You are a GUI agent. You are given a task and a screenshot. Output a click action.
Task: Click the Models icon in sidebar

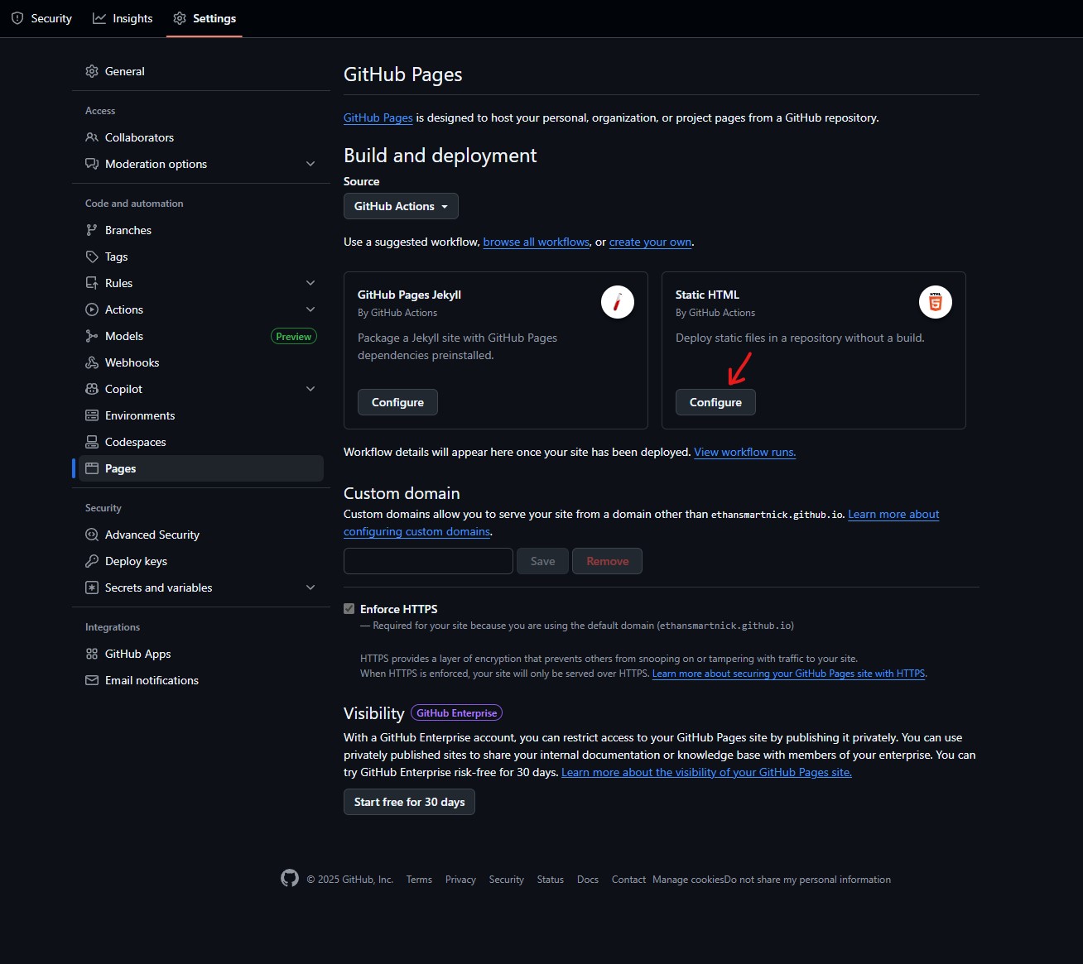pos(92,336)
